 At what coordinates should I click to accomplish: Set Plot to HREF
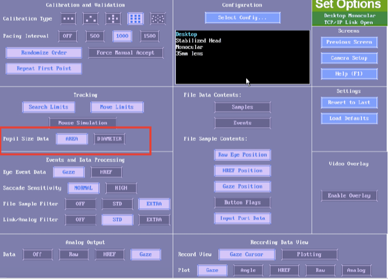tap(284, 271)
